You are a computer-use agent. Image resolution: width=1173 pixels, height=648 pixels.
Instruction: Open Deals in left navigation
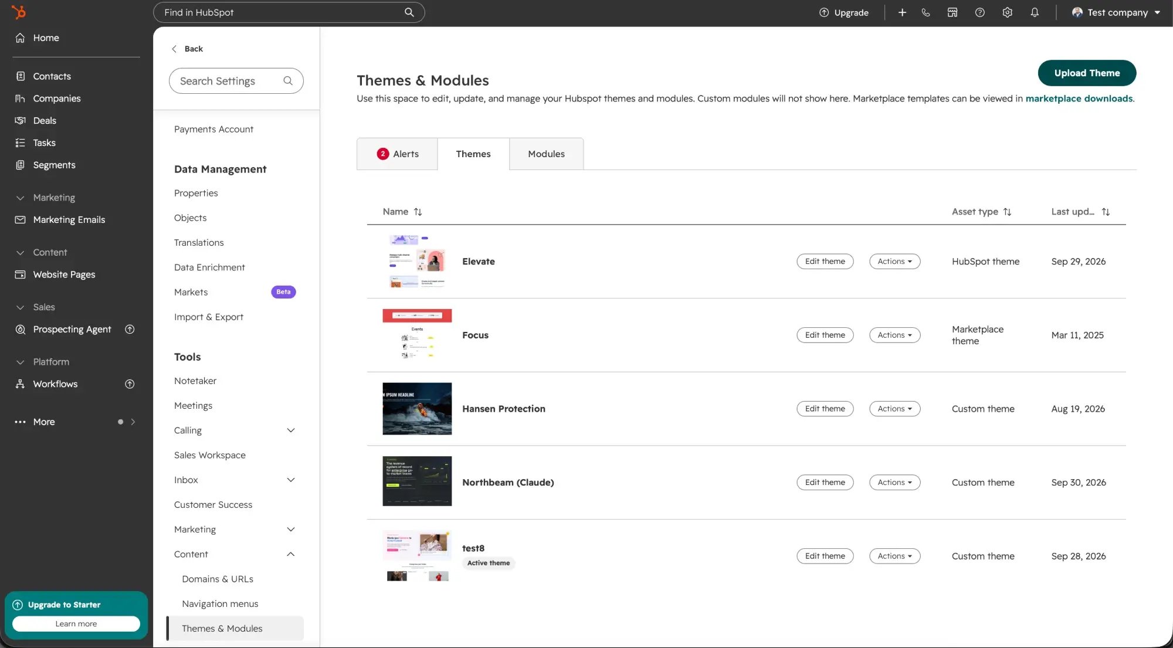tap(45, 121)
